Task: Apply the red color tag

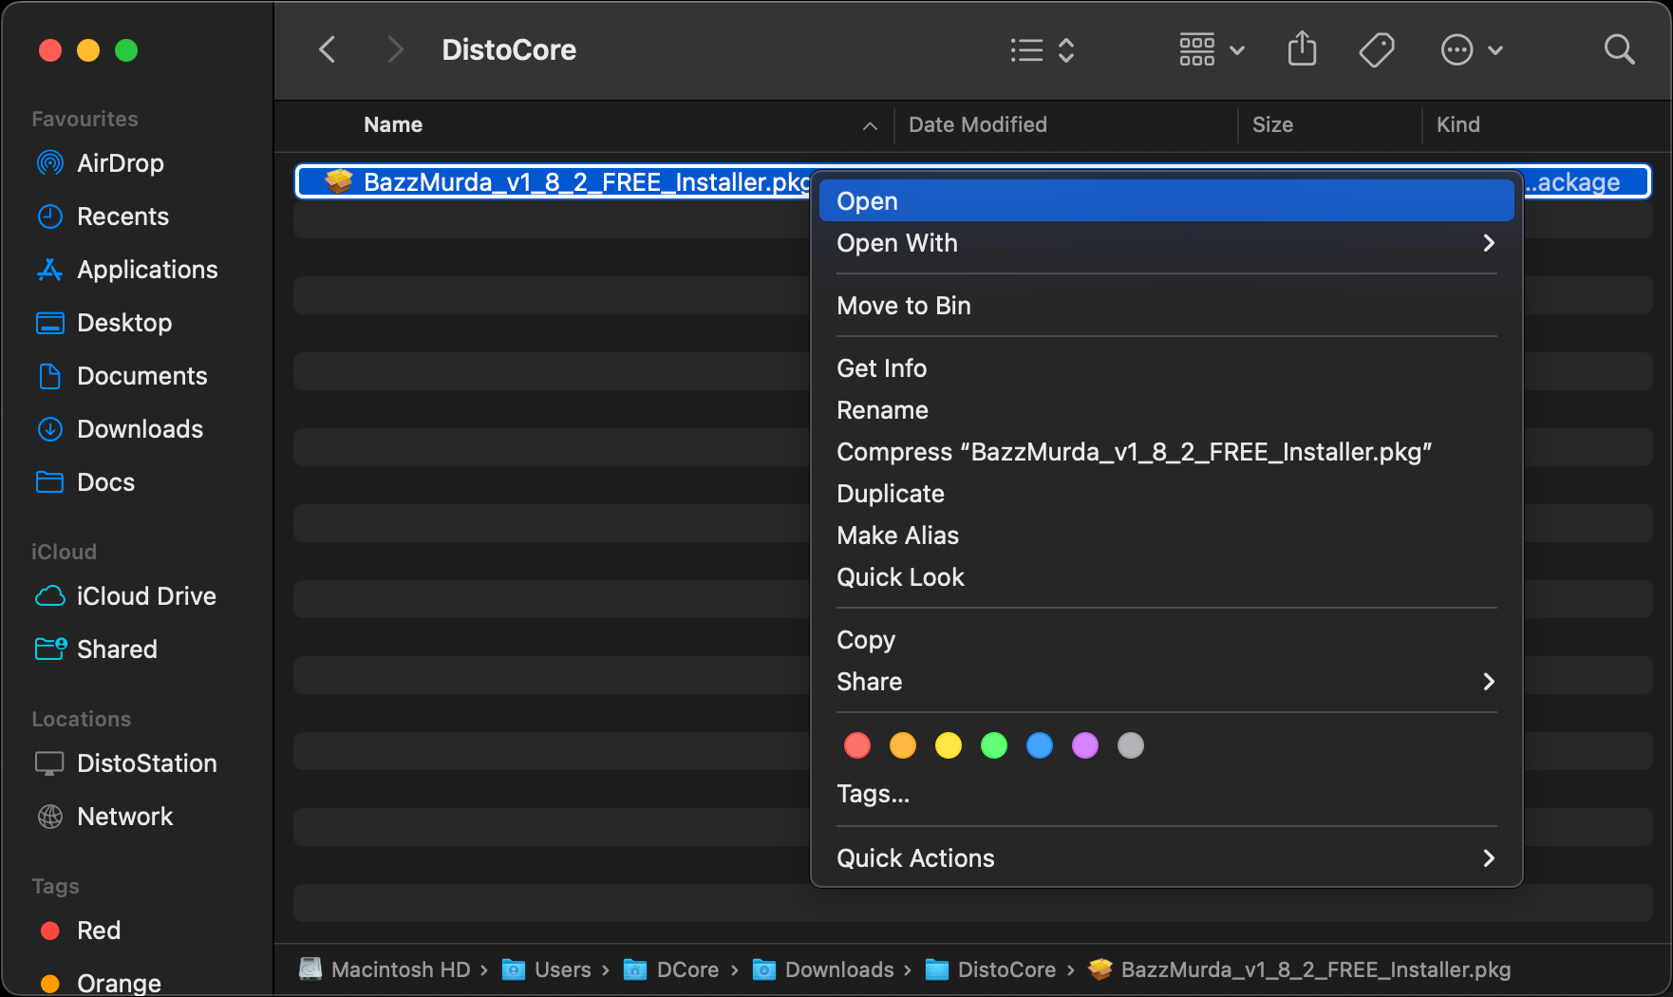Action: point(857,745)
